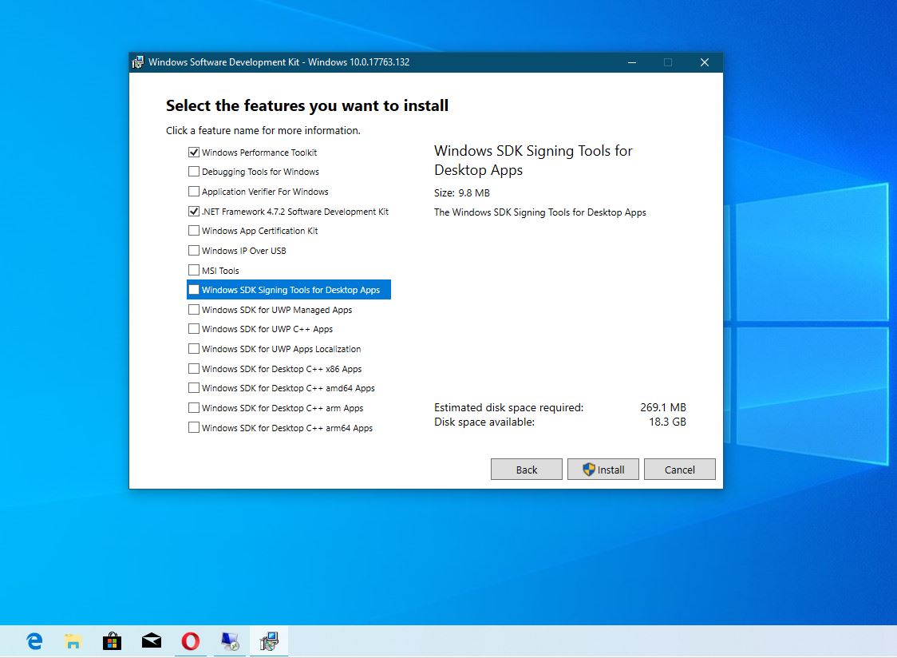Screen dimensions: 897x658
Task: Click the Install button
Action: tap(603, 469)
